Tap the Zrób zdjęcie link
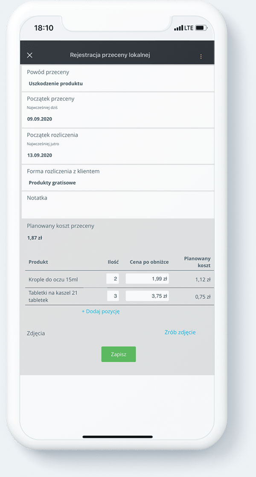Image resolution: width=256 pixels, height=477 pixels. (180, 333)
